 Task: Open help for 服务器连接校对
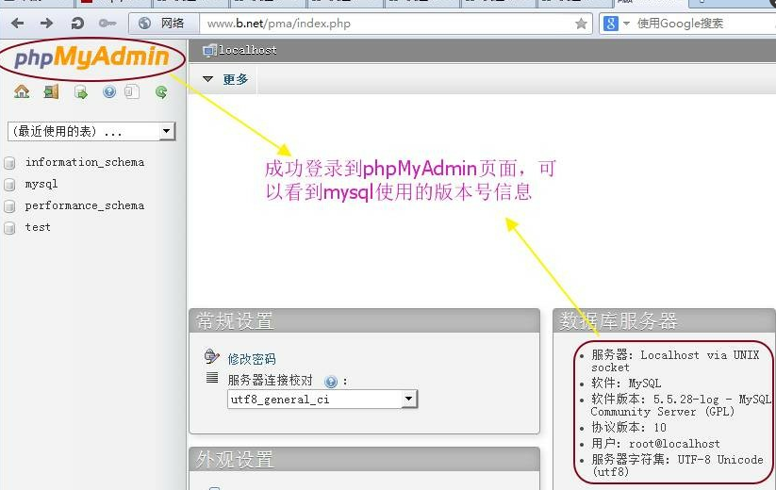[x=331, y=382]
